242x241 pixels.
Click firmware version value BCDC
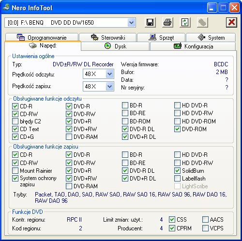(221, 64)
